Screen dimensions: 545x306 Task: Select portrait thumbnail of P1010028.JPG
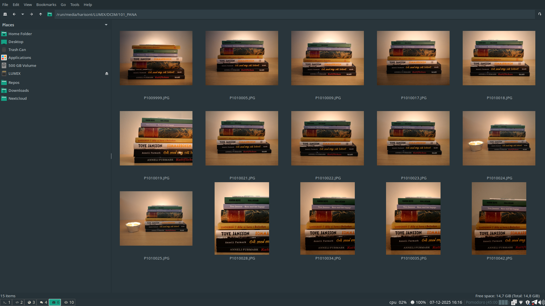pos(242,218)
